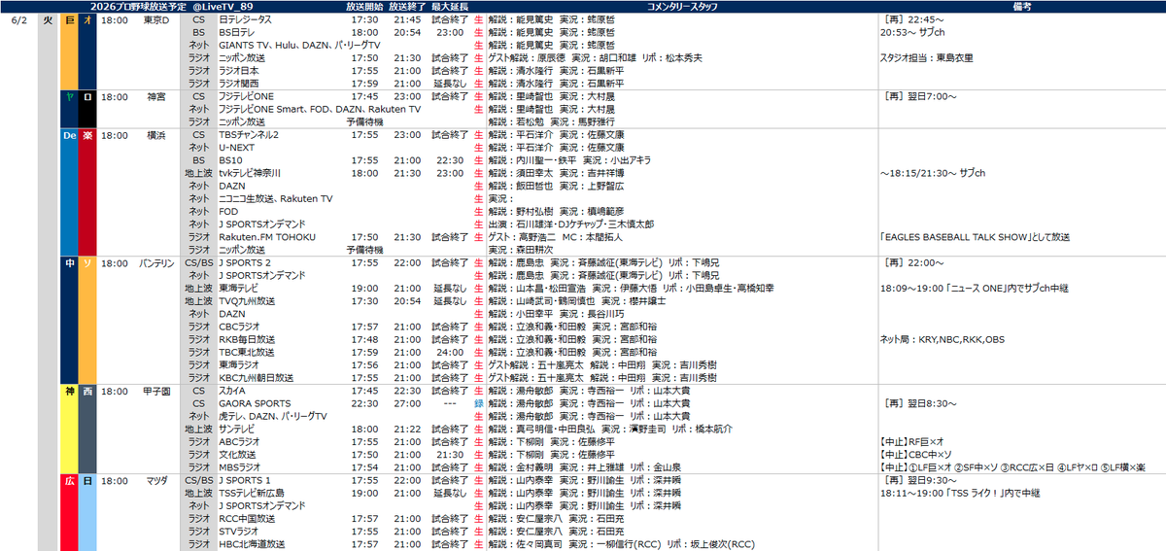Viewport: 1166px width, 551px height.
Task: Click the blue 録 marker in GAORA SPORTS row
Action: pos(478,403)
